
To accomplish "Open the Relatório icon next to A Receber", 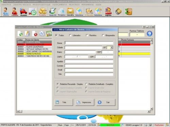I will tap(98, 12).
